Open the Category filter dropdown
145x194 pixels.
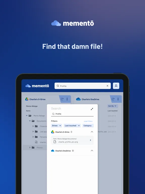pyautogui.click(x=88, y=126)
